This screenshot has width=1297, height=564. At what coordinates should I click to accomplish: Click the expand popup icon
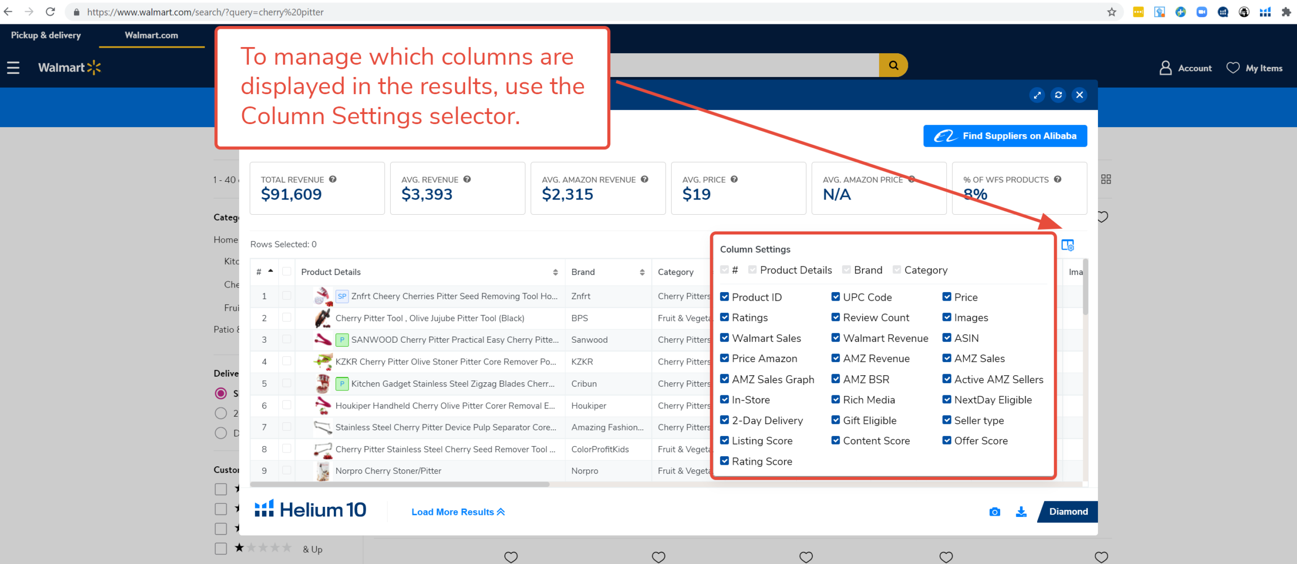(1037, 95)
